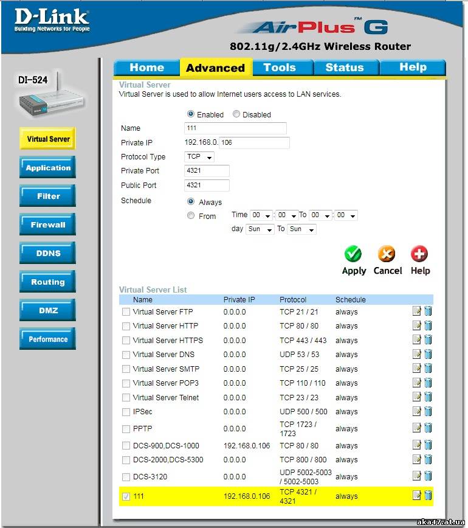
Task: Choose the Always schedule option
Action: pos(191,201)
